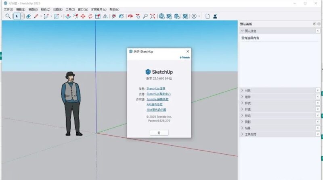This screenshot has height=180, width=323.
Task: Open the 帮助(H) menu
Action: click(114, 9)
